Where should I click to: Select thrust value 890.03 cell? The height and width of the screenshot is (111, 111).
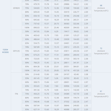pyautogui.click(x=37, y=28)
